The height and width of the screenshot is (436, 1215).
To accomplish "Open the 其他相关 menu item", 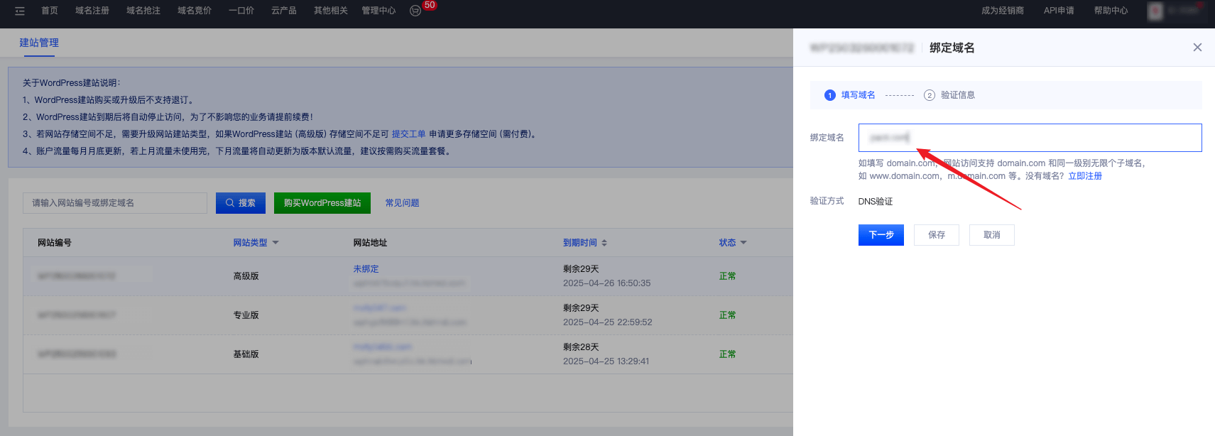I will pyautogui.click(x=331, y=11).
